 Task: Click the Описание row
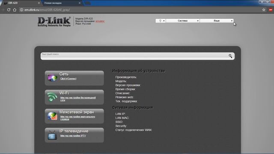click(x=122, y=93)
